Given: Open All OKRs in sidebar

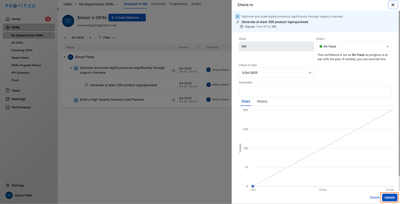Looking at the screenshot, I should [17, 42].
